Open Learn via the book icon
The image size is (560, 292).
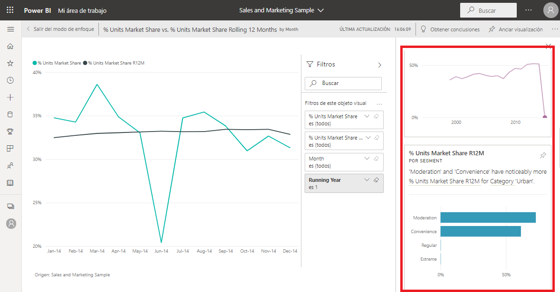(10, 182)
